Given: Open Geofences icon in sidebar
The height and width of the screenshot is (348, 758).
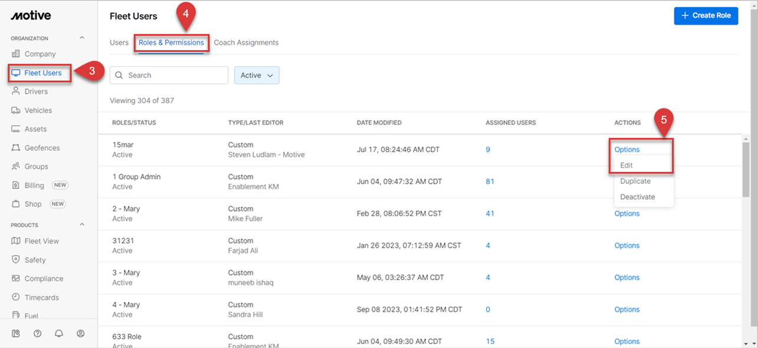Looking at the screenshot, I should click(16, 148).
